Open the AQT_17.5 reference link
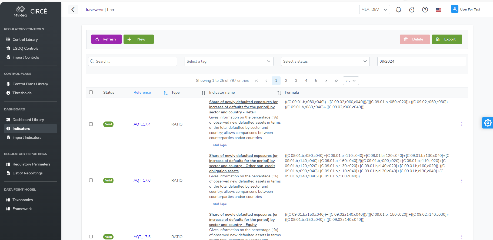Image resolution: width=493 pixels, height=240 pixels. pyautogui.click(x=142, y=237)
